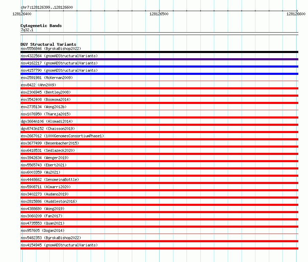The image size is (308, 262).
Task: Open the dgv3664n106 (Alsmadi2014) label
Action: click(47, 121)
